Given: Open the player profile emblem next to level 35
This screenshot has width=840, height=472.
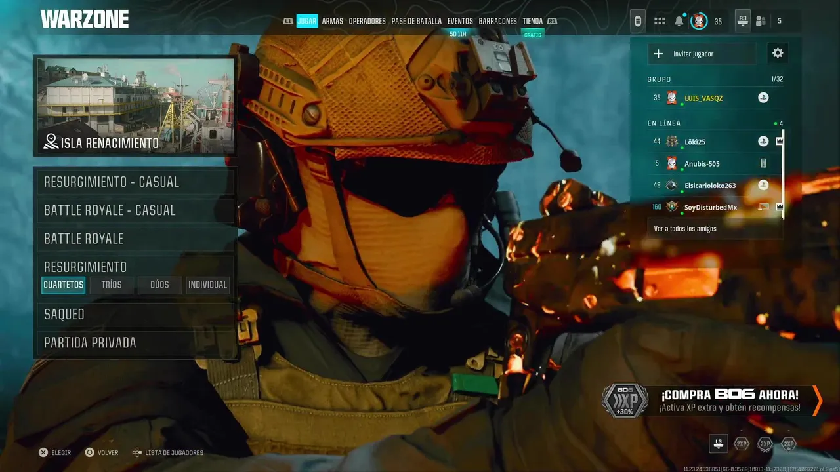Looking at the screenshot, I should (699, 21).
